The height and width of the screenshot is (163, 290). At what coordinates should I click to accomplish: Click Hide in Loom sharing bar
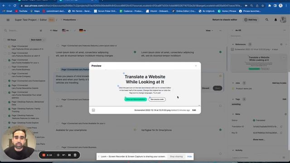(x=189, y=157)
